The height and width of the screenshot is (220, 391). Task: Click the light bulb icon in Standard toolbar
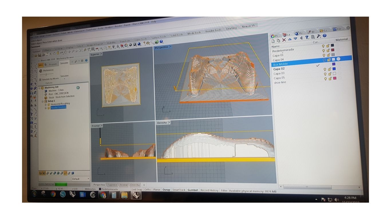pos(114,47)
